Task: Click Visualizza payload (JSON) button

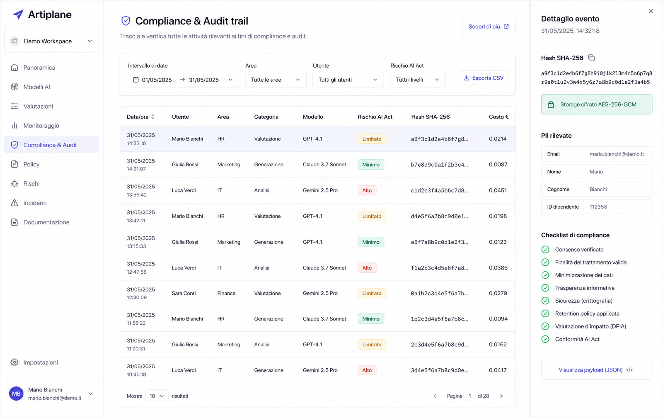Action: [596, 370]
